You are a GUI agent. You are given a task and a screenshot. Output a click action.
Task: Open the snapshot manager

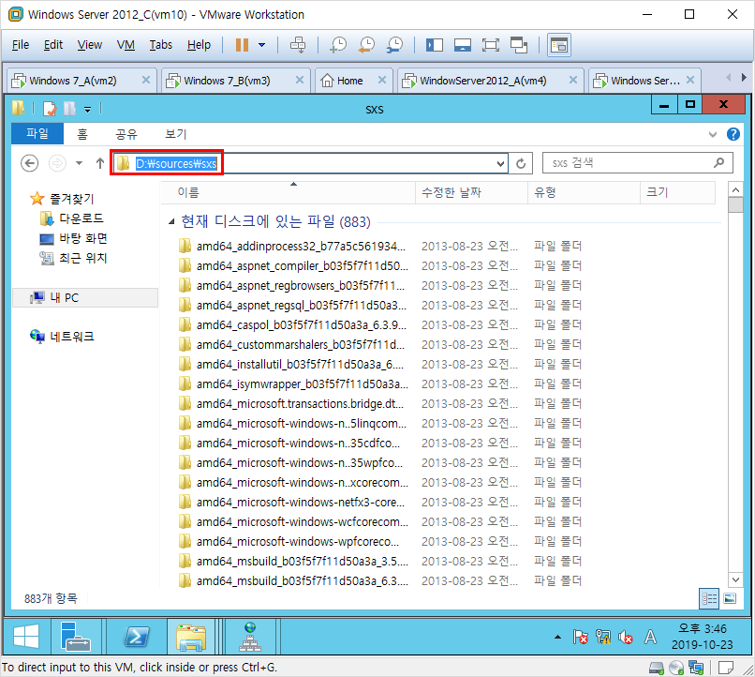tap(395, 45)
